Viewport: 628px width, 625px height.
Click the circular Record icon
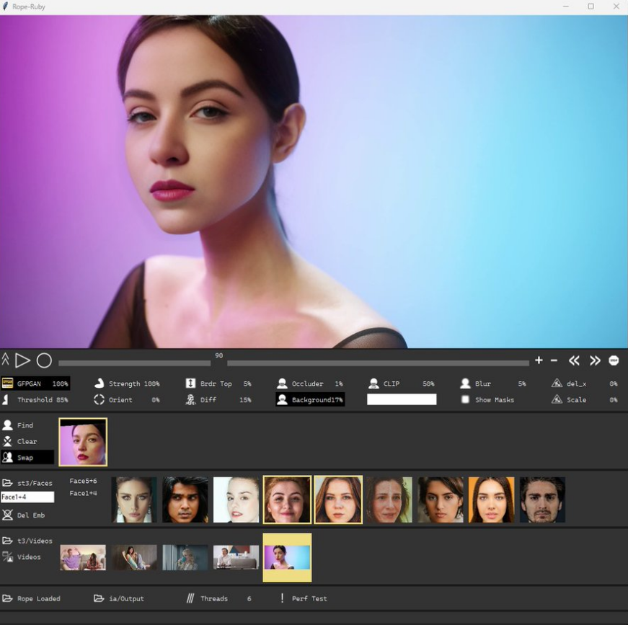click(44, 360)
